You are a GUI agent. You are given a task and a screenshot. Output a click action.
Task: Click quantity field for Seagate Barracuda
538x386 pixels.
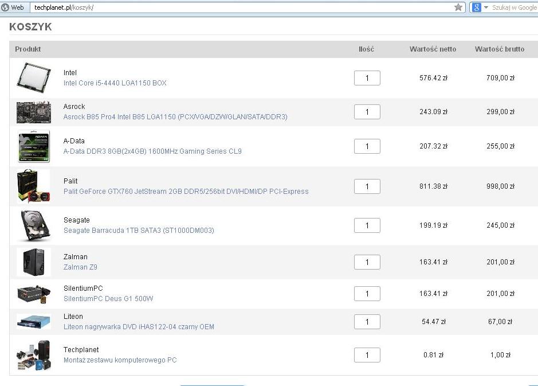click(x=367, y=225)
